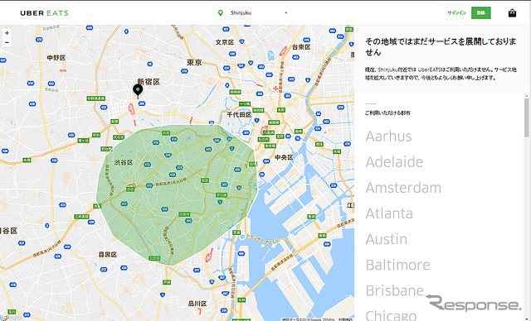
Task: Click the ご利用いただける都市 heading
Action: point(387,113)
